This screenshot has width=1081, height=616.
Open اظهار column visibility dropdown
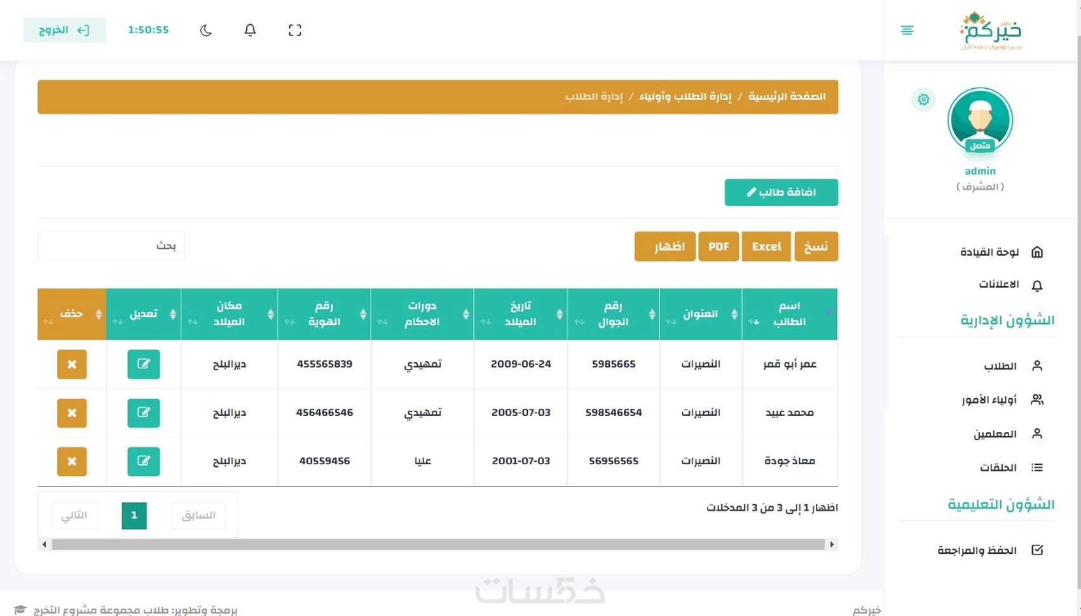(x=665, y=246)
